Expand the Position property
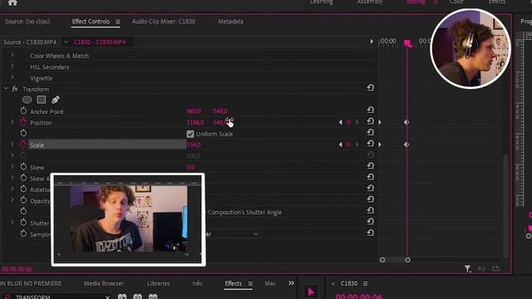 (x=12, y=122)
